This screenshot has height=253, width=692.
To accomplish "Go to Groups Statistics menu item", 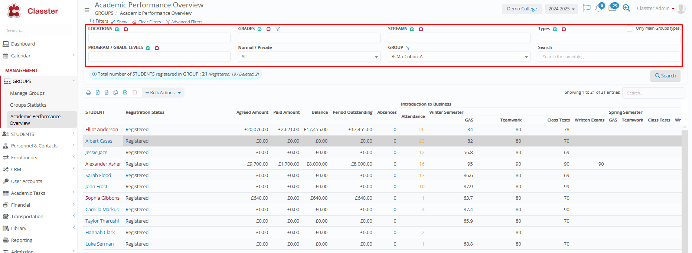I will (28, 105).
